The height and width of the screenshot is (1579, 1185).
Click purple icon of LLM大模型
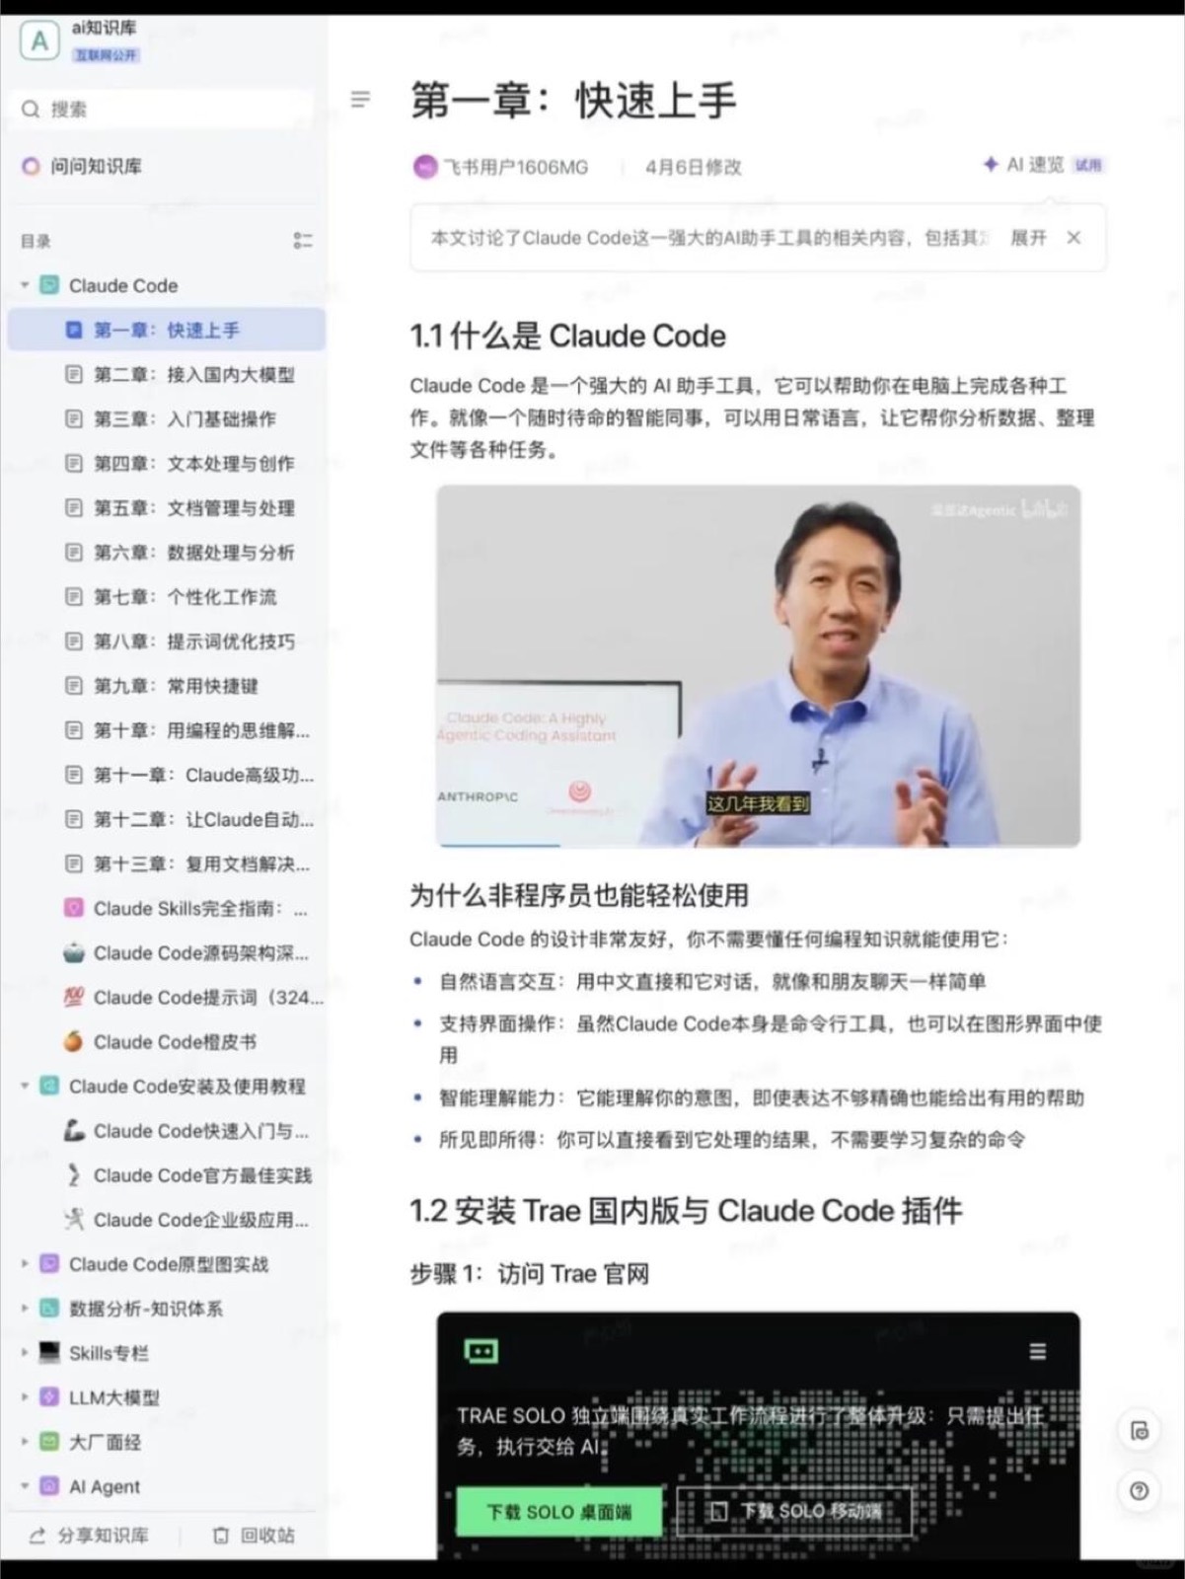49,1396
